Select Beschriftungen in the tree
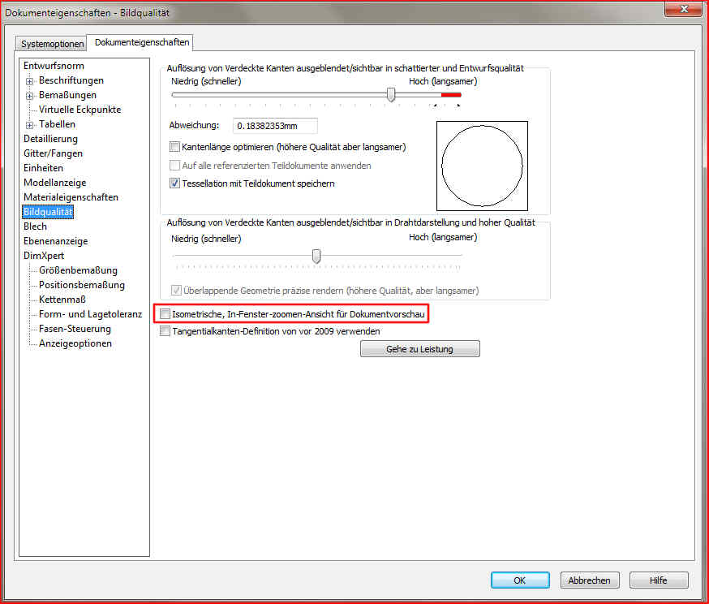The image size is (709, 604). coord(71,80)
